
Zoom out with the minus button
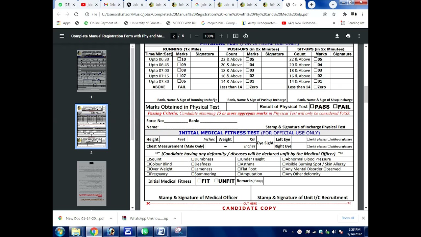197,36
